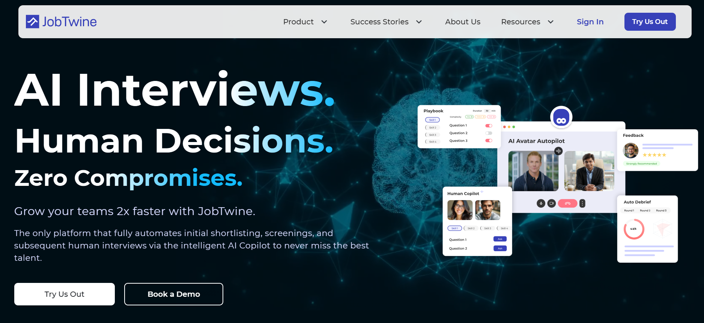Click the audio waveform icon on video
The width and height of the screenshot is (704, 323).
pyautogui.click(x=558, y=151)
